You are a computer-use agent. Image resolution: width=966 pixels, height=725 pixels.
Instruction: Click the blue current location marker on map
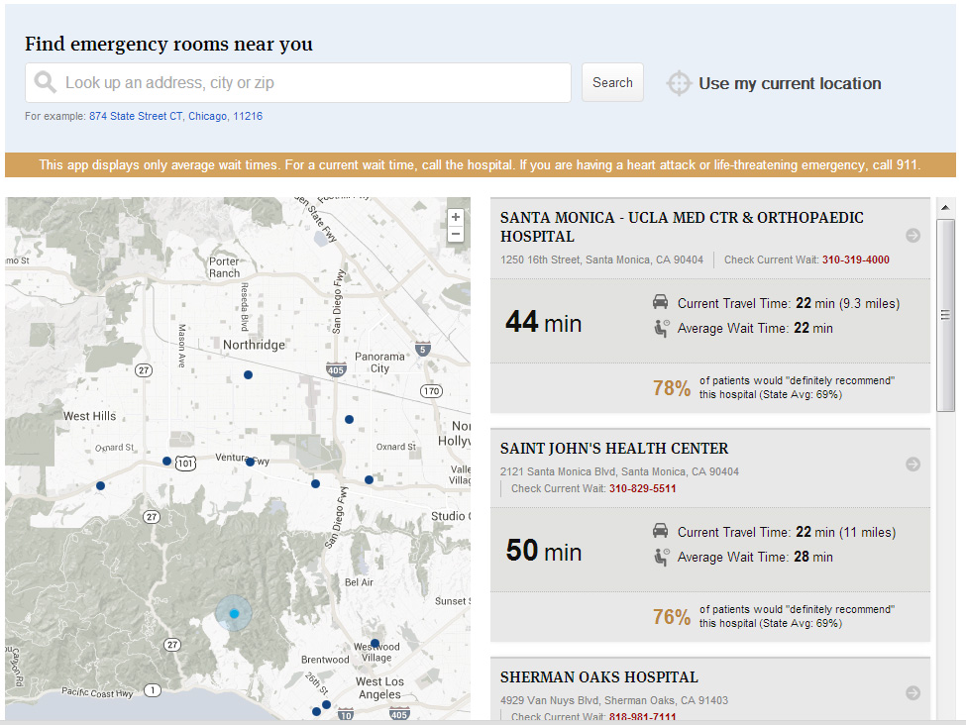pos(234,614)
